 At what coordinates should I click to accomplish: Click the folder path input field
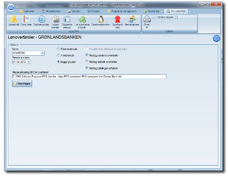(x=89, y=77)
